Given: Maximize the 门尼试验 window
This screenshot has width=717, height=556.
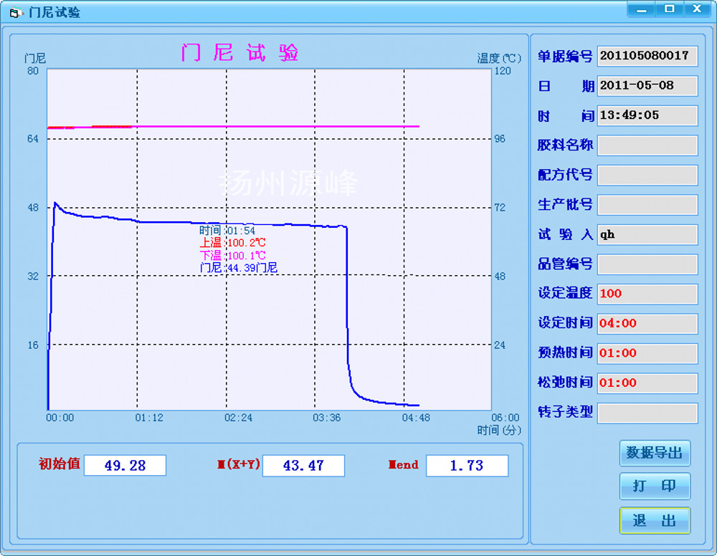Looking at the screenshot, I should coord(670,9).
